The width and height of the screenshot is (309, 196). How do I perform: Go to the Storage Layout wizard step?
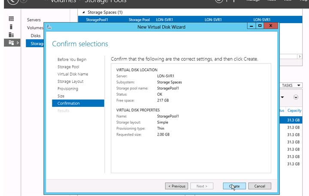(x=70, y=81)
